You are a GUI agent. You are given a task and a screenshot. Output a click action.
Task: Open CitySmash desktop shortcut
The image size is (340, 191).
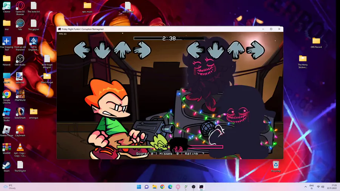pos(20,131)
